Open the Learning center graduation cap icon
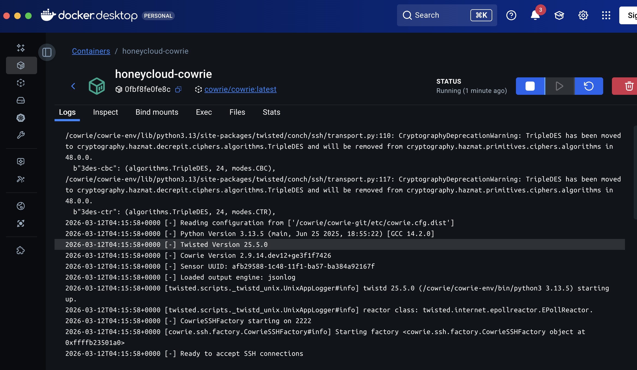The image size is (637, 370). tap(559, 15)
